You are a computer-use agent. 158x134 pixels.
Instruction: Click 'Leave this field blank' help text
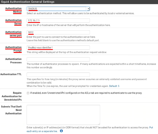pyautogui.click(x=63, y=40)
